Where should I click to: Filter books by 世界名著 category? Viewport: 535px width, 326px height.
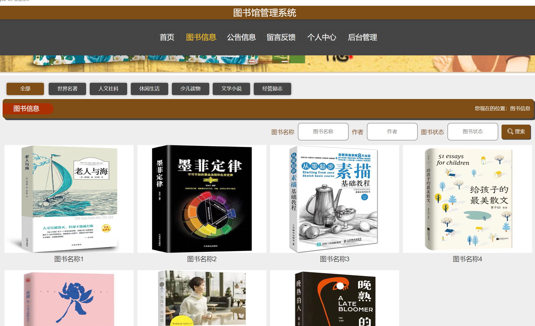click(x=67, y=89)
